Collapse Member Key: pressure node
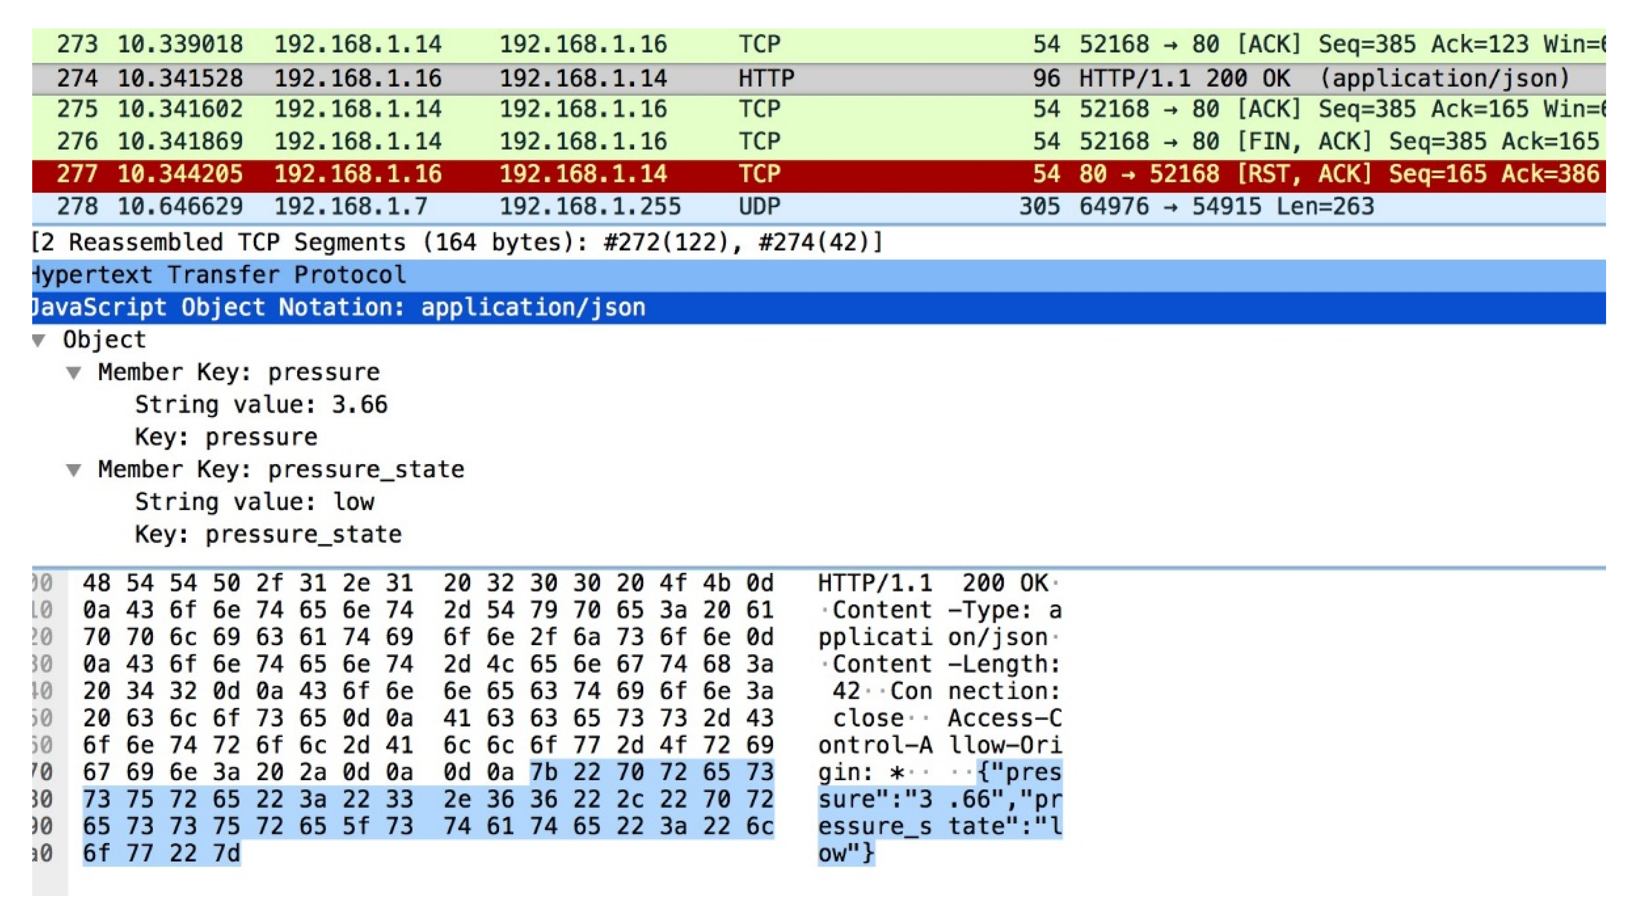The image size is (1645, 921). (x=74, y=373)
